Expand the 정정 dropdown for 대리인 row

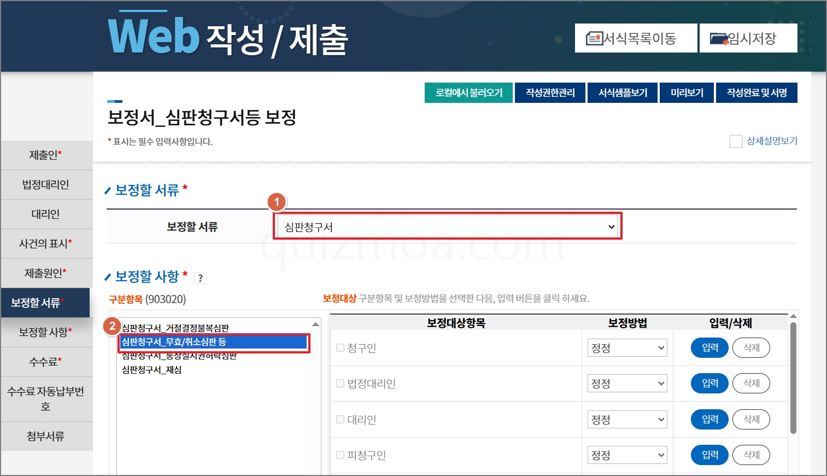pyautogui.click(x=627, y=420)
